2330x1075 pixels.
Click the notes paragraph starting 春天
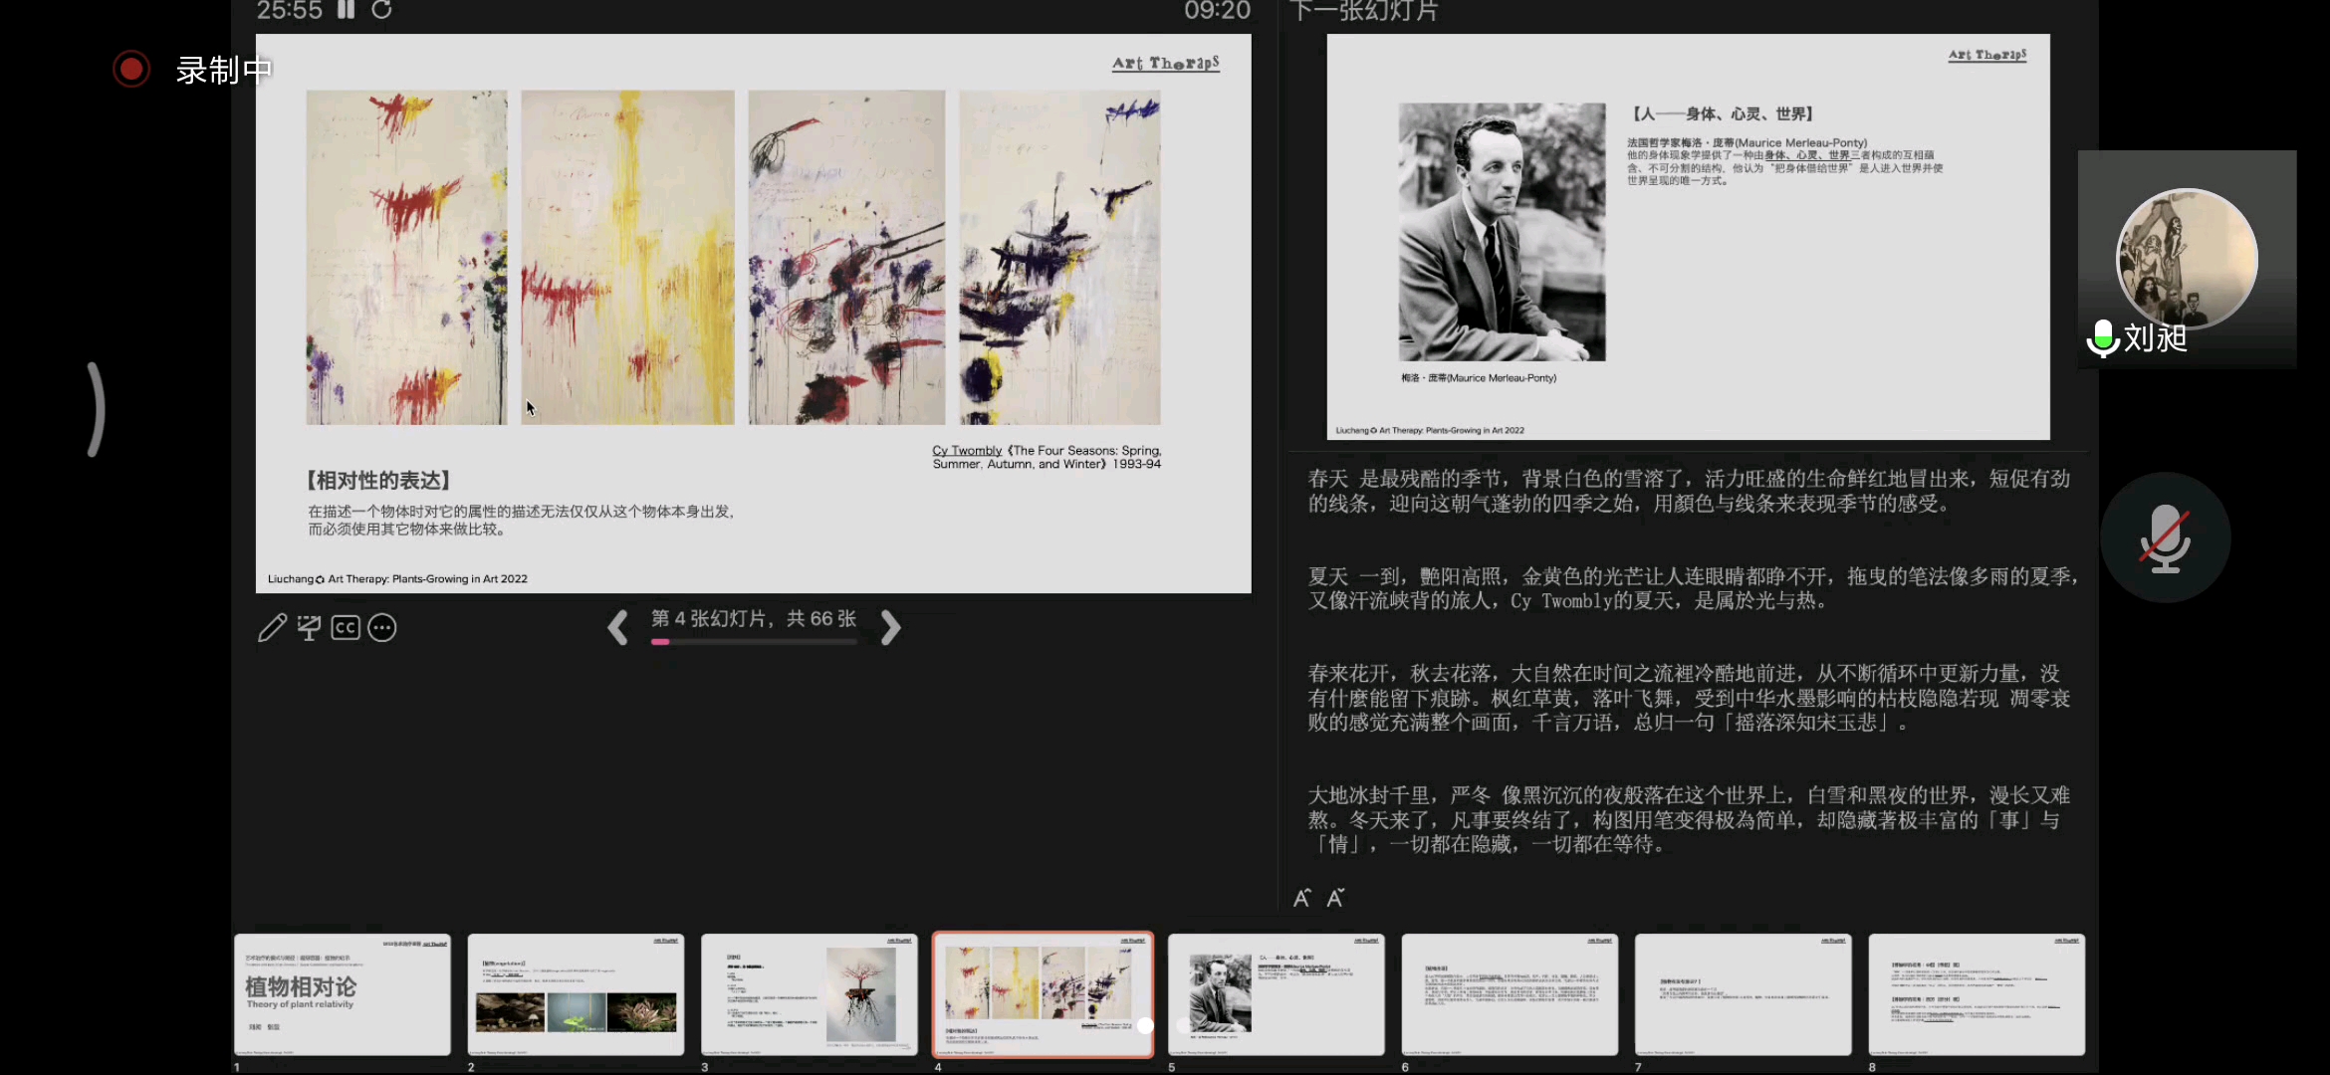[x=1690, y=491]
